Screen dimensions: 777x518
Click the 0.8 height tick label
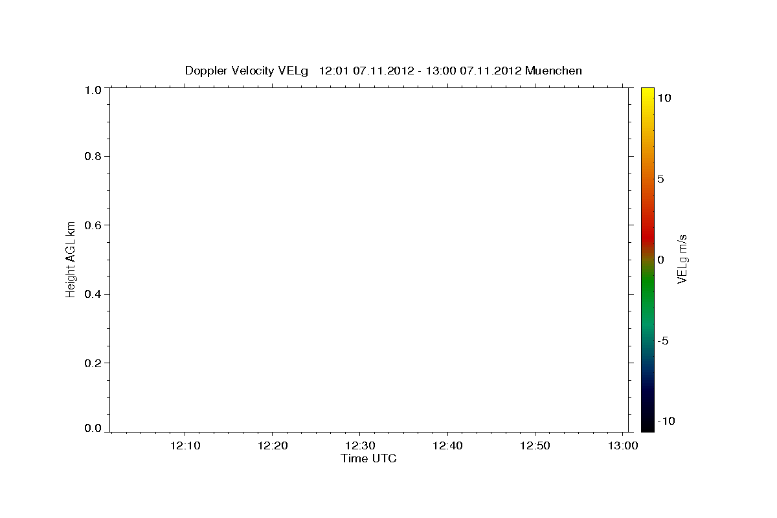tap(93, 156)
